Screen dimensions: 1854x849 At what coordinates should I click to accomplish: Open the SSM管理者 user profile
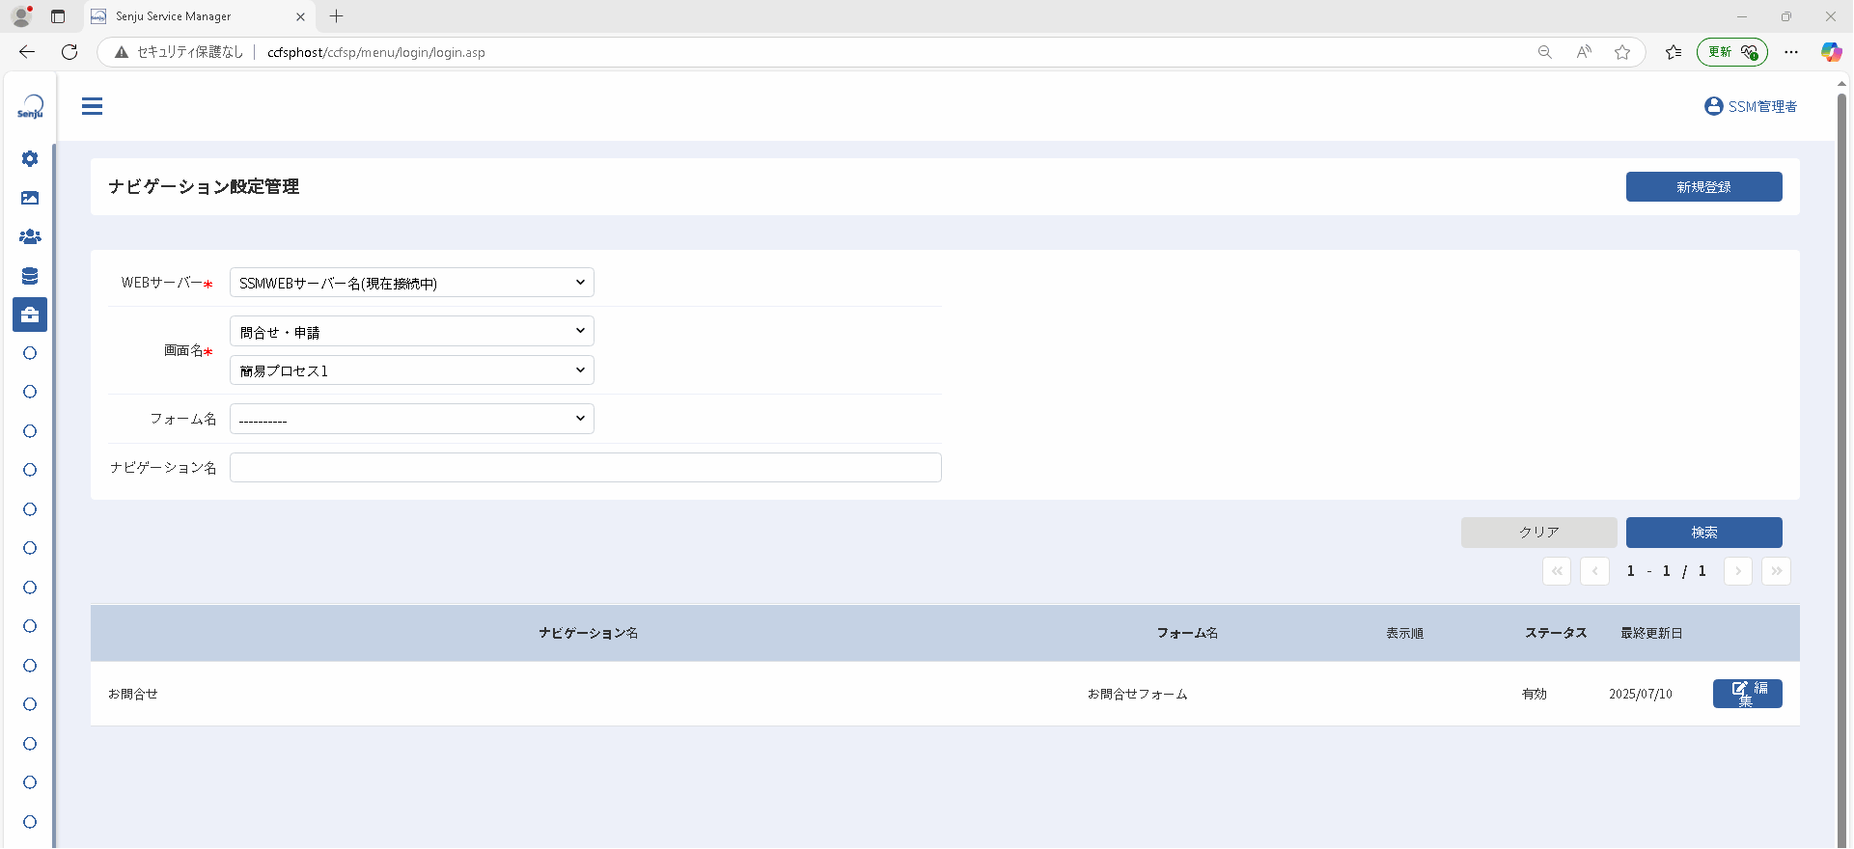pyautogui.click(x=1751, y=106)
